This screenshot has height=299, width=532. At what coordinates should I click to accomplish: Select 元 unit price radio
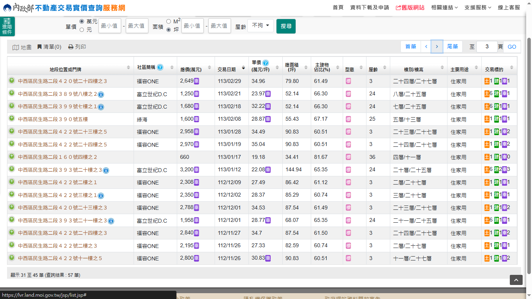[x=82, y=30]
